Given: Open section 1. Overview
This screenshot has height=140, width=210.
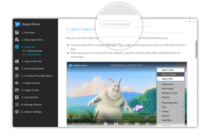Looking at the screenshot, I should 28,32.
